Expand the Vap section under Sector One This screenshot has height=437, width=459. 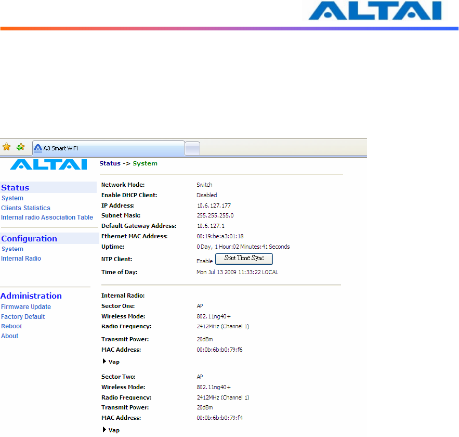pyautogui.click(x=111, y=362)
